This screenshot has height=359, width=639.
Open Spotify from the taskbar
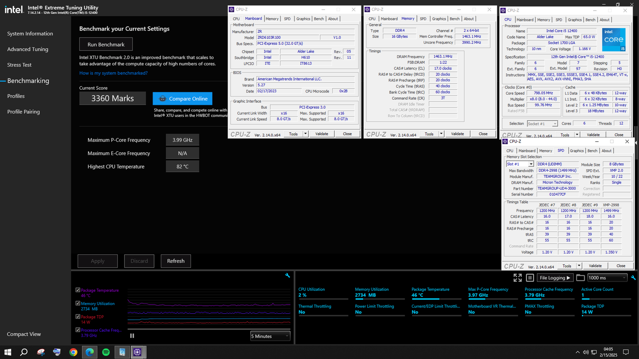(106, 352)
